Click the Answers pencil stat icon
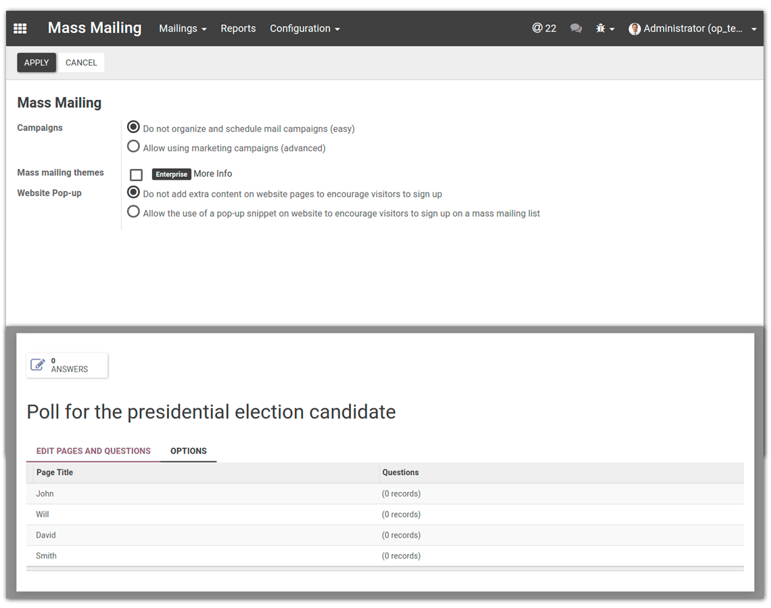771x608 pixels. [x=39, y=363]
